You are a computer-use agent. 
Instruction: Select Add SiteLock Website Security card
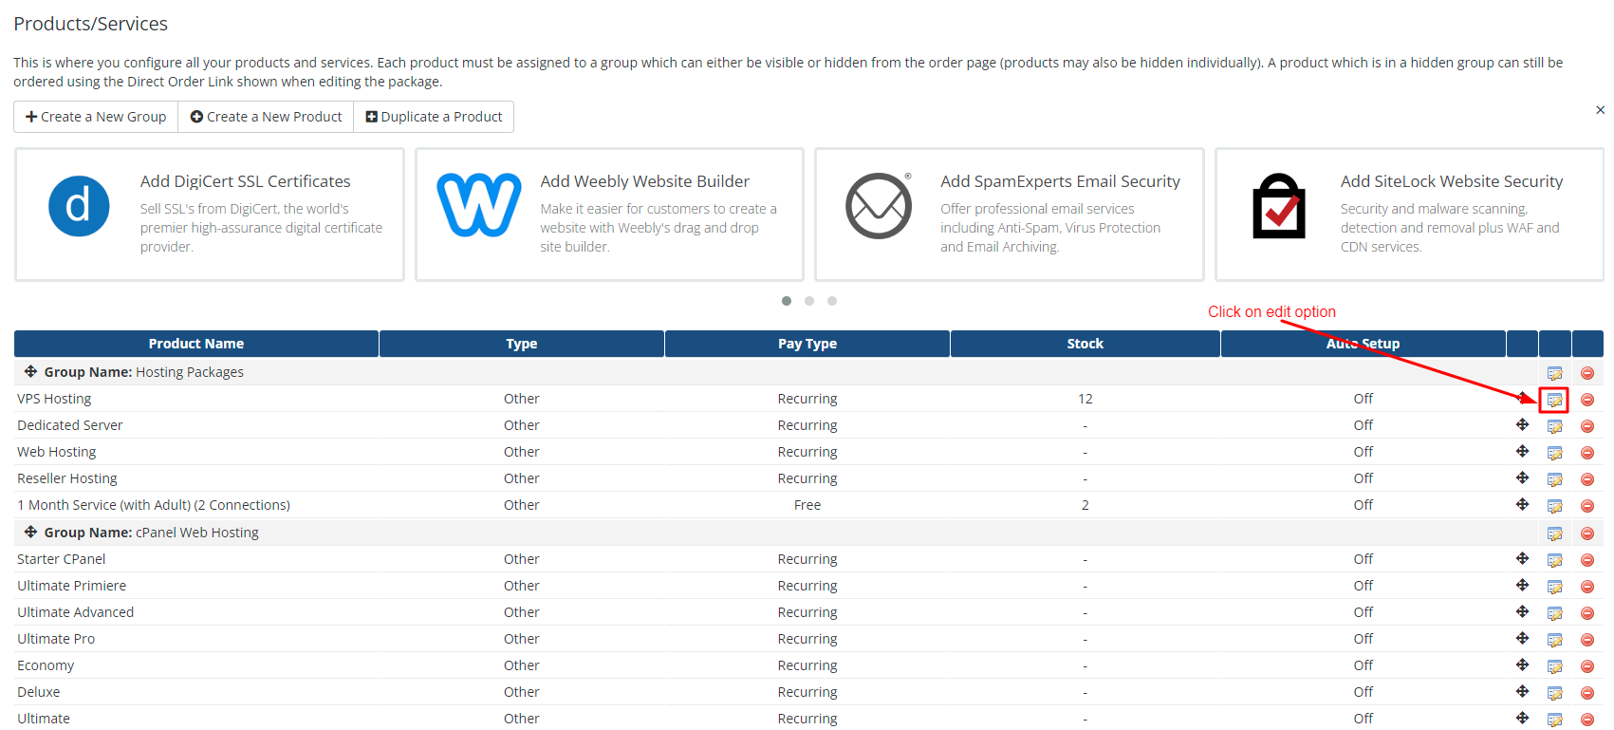1409,215
